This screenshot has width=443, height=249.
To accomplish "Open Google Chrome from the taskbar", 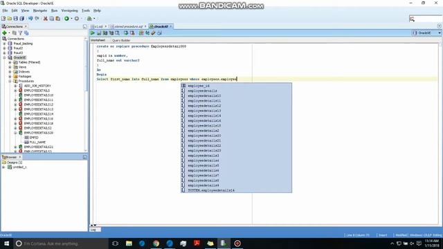I will tap(156, 243).
